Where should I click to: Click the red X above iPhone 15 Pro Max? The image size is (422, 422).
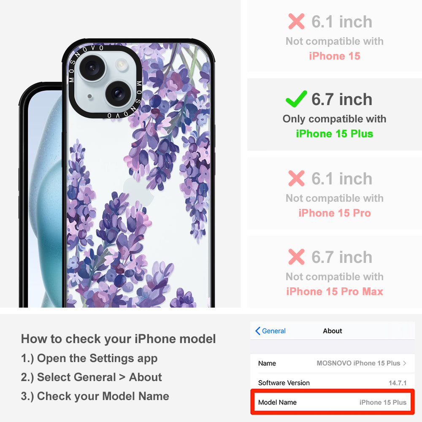click(296, 257)
